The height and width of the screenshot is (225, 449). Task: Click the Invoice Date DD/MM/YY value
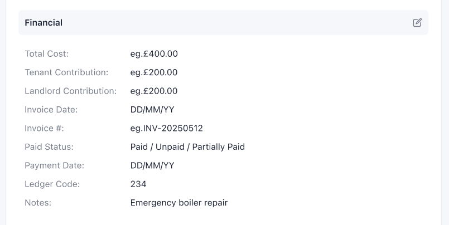152,110
